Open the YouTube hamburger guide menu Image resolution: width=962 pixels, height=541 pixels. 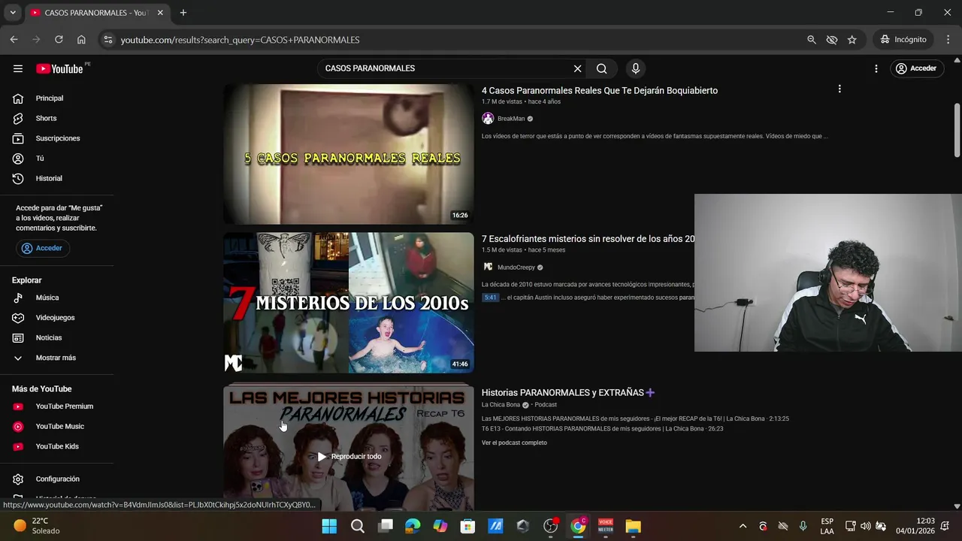tap(18, 68)
